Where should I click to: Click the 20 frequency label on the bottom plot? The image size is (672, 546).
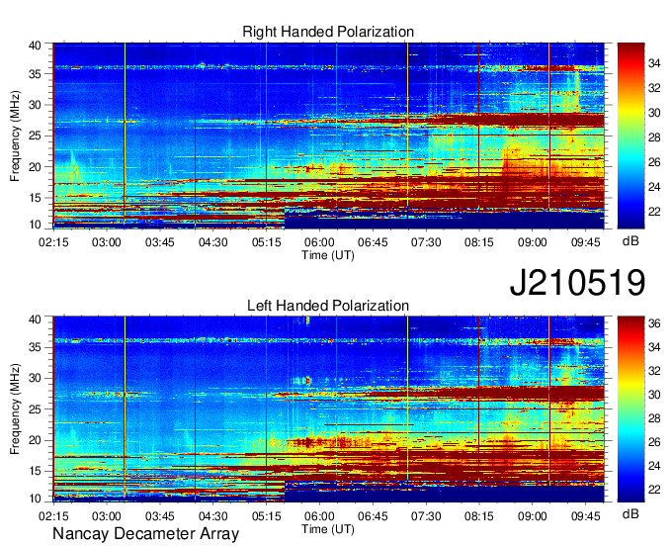tap(36, 440)
